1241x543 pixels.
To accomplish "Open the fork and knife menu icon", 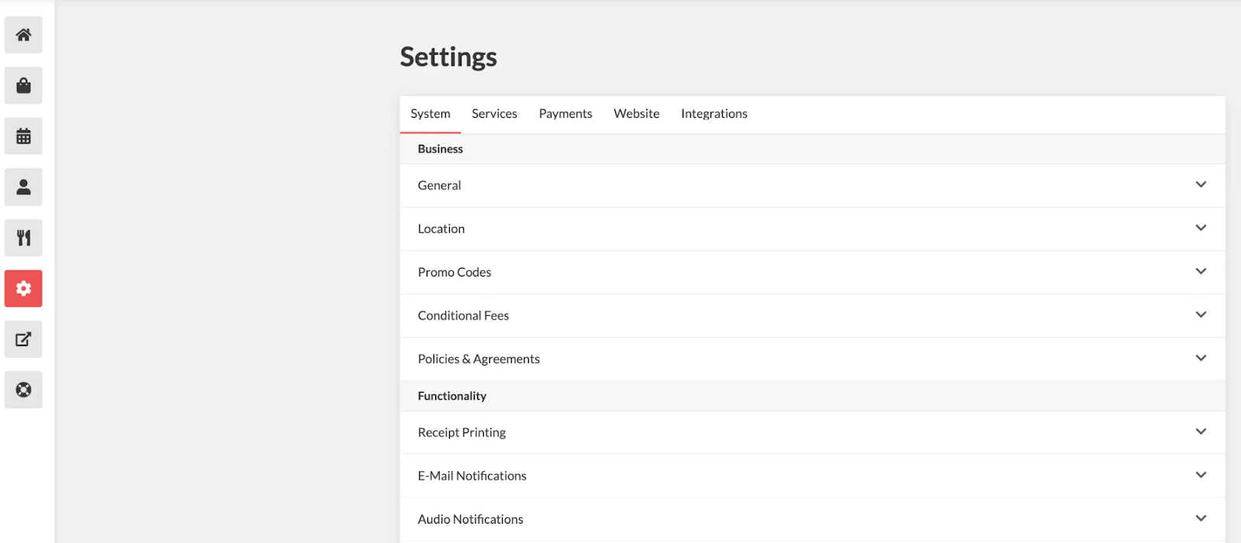I will (x=23, y=238).
